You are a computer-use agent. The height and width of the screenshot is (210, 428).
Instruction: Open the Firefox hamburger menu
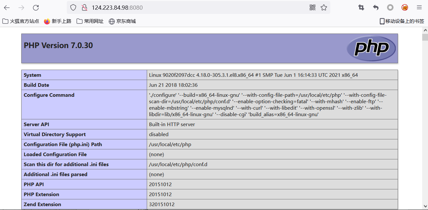(419, 7)
